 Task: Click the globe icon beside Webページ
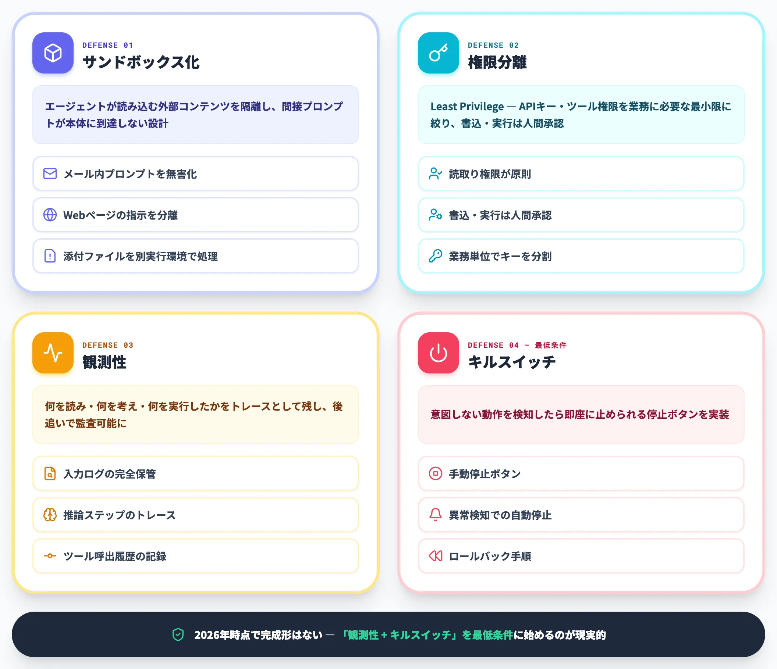pyautogui.click(x=50, y=215)
